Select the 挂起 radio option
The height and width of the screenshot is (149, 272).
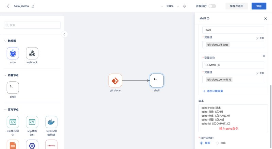pyautogui.click(x=202, y=143)
